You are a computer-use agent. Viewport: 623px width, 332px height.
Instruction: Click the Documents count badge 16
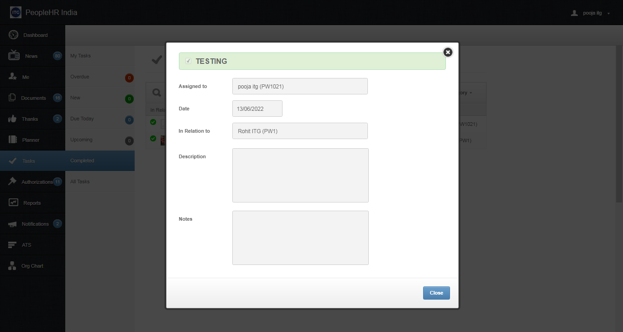58,98
